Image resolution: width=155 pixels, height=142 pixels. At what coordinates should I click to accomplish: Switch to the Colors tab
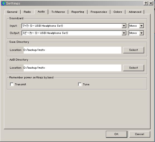tap(118, 12)
